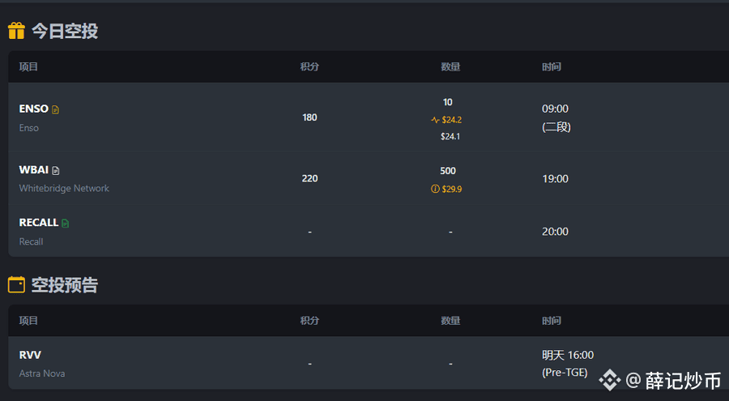Open the RVV Astra Nova entry
This screenshot has width=729, height=401.
369,363
